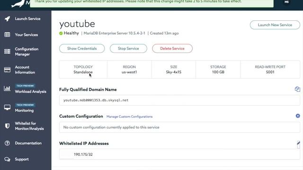Click the Fully Qualified Domain Name heading
The height and width of the screenshot is (170, 303).
point(88,89)
